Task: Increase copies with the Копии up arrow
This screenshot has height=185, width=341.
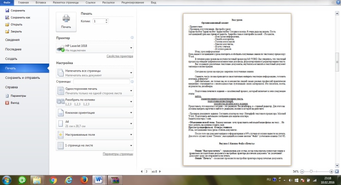Action: point(106,20)
